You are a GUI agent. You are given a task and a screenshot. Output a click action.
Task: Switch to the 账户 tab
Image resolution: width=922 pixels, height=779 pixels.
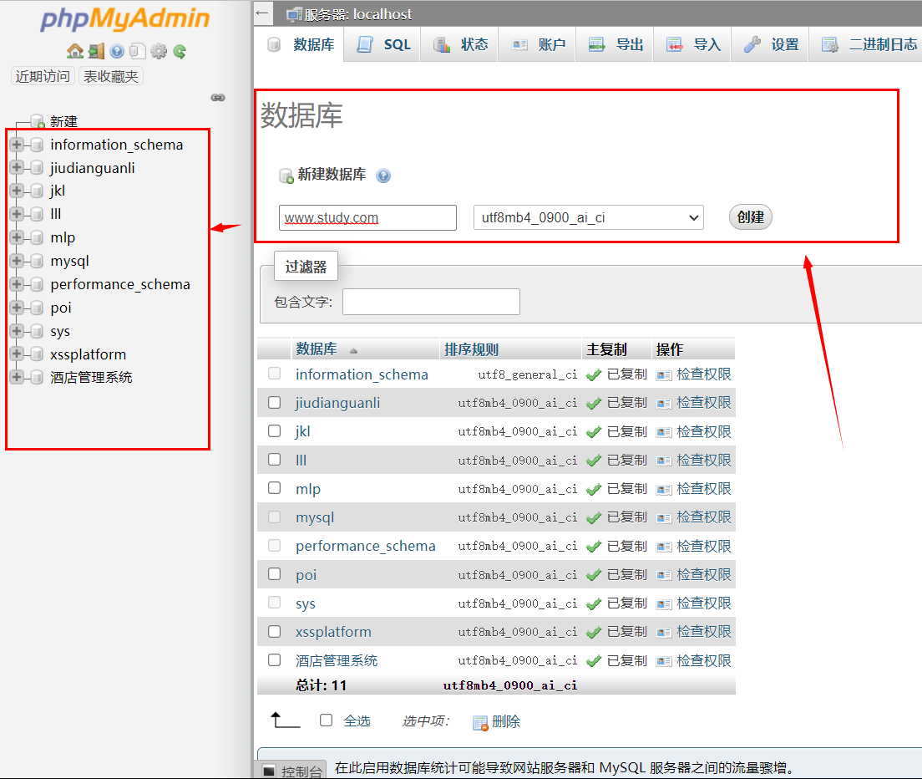tap(538, 44)
